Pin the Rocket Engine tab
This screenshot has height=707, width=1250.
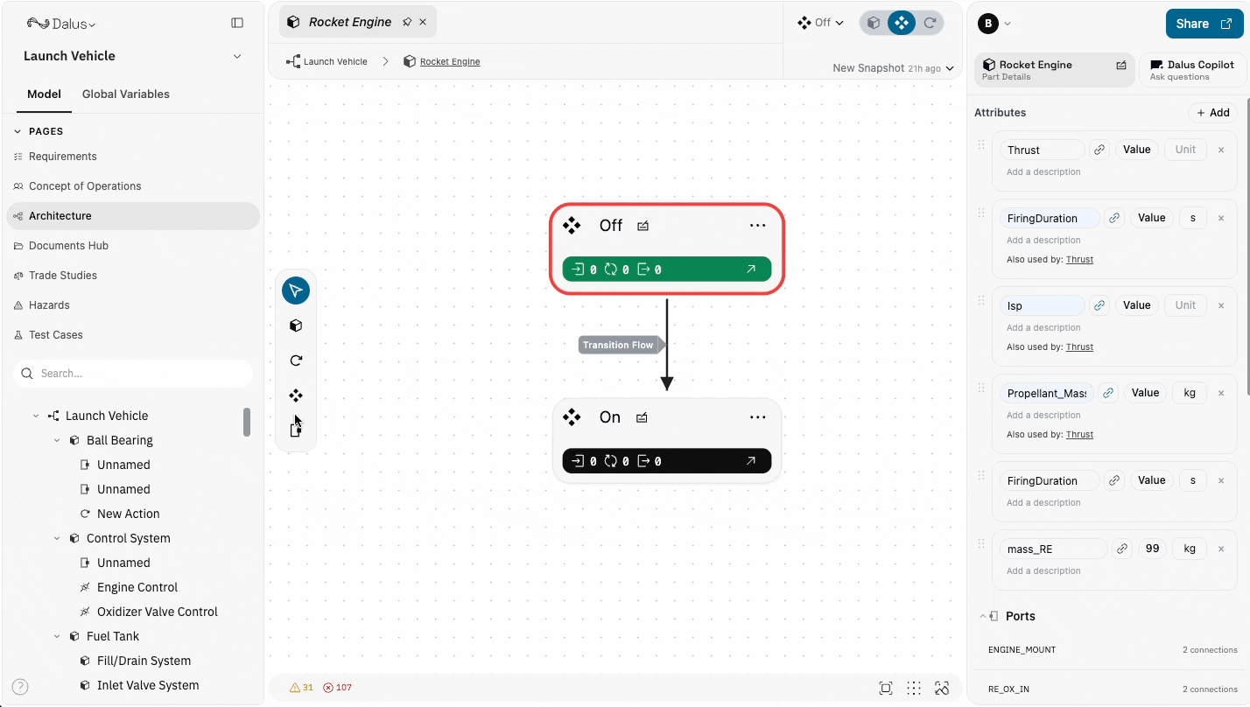click(407, 22)
